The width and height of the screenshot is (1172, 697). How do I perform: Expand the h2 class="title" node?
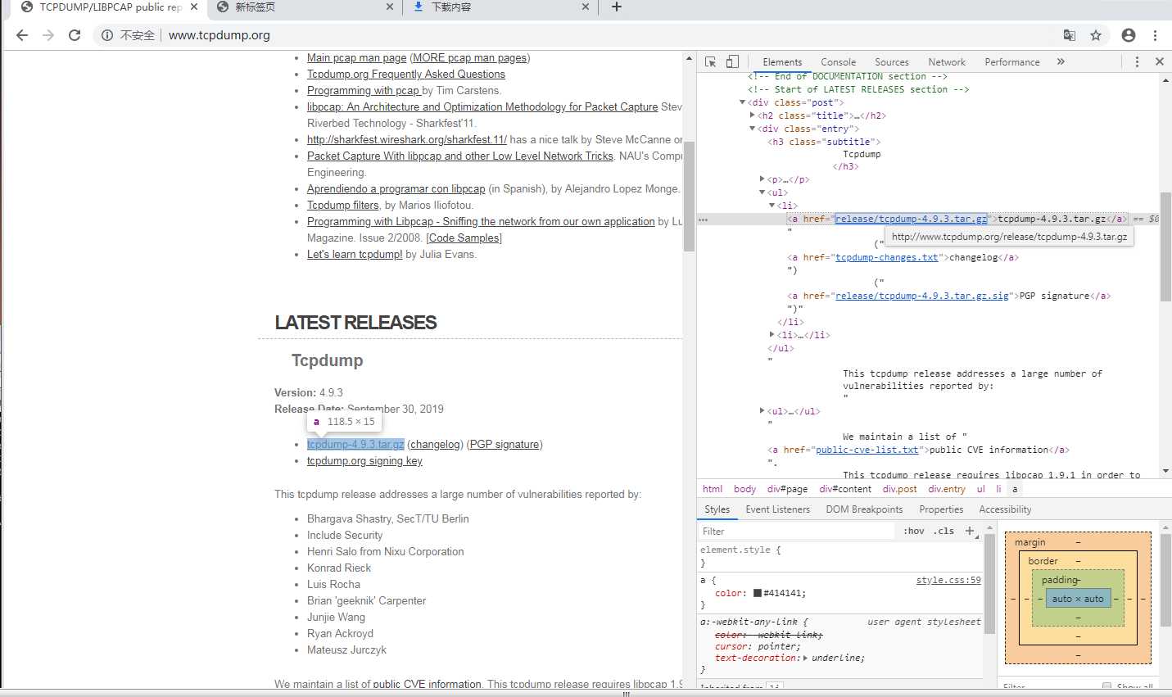click(x=752, y=115)
